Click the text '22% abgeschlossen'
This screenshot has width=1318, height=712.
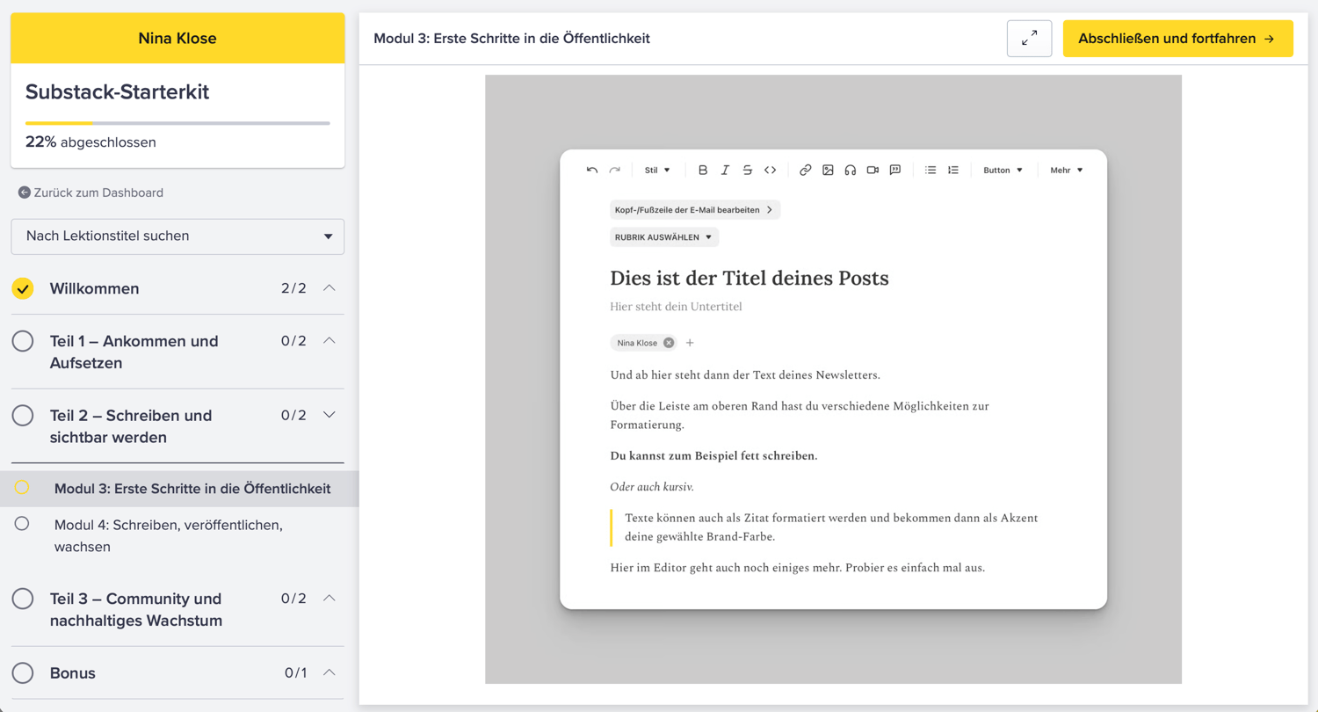click(x=91, y=142)
